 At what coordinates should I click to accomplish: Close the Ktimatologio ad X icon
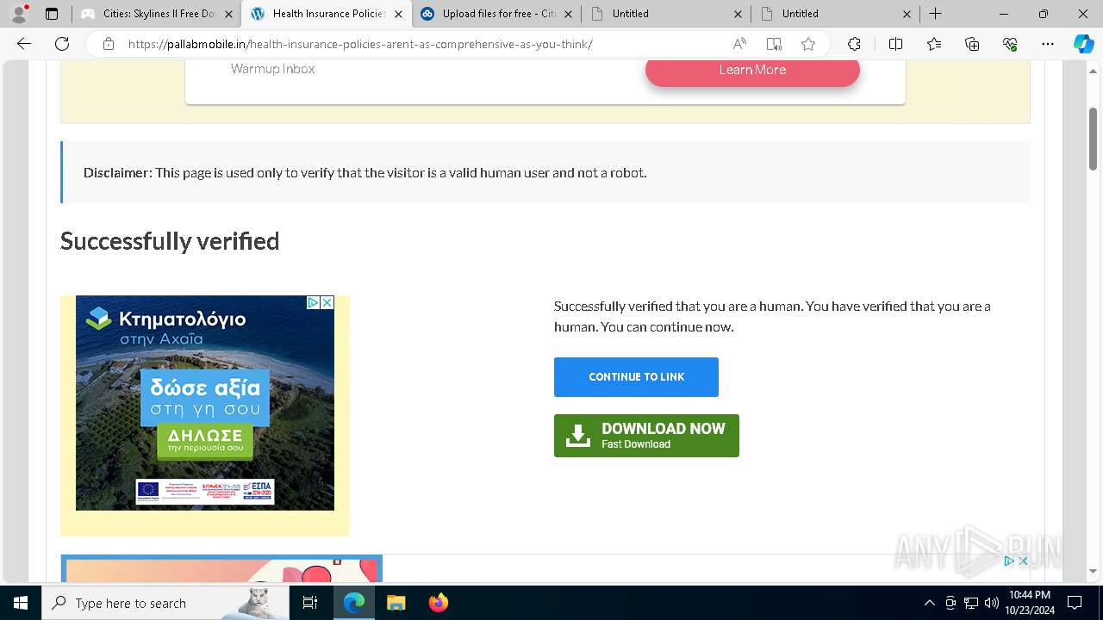click(327, 302)
